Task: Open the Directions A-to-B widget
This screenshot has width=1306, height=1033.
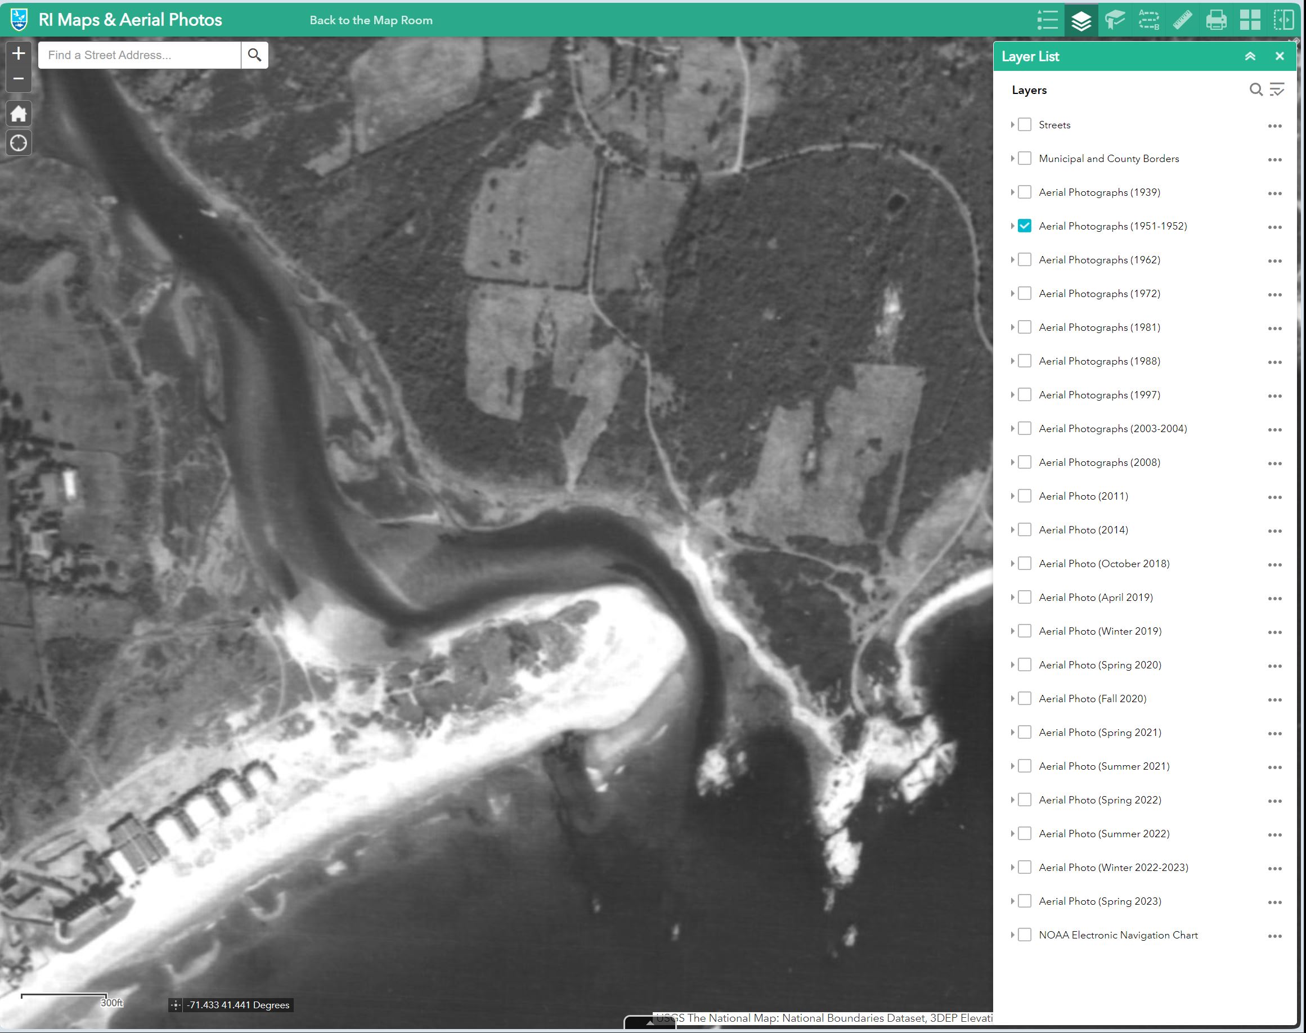Action: tap(1148, 20)
